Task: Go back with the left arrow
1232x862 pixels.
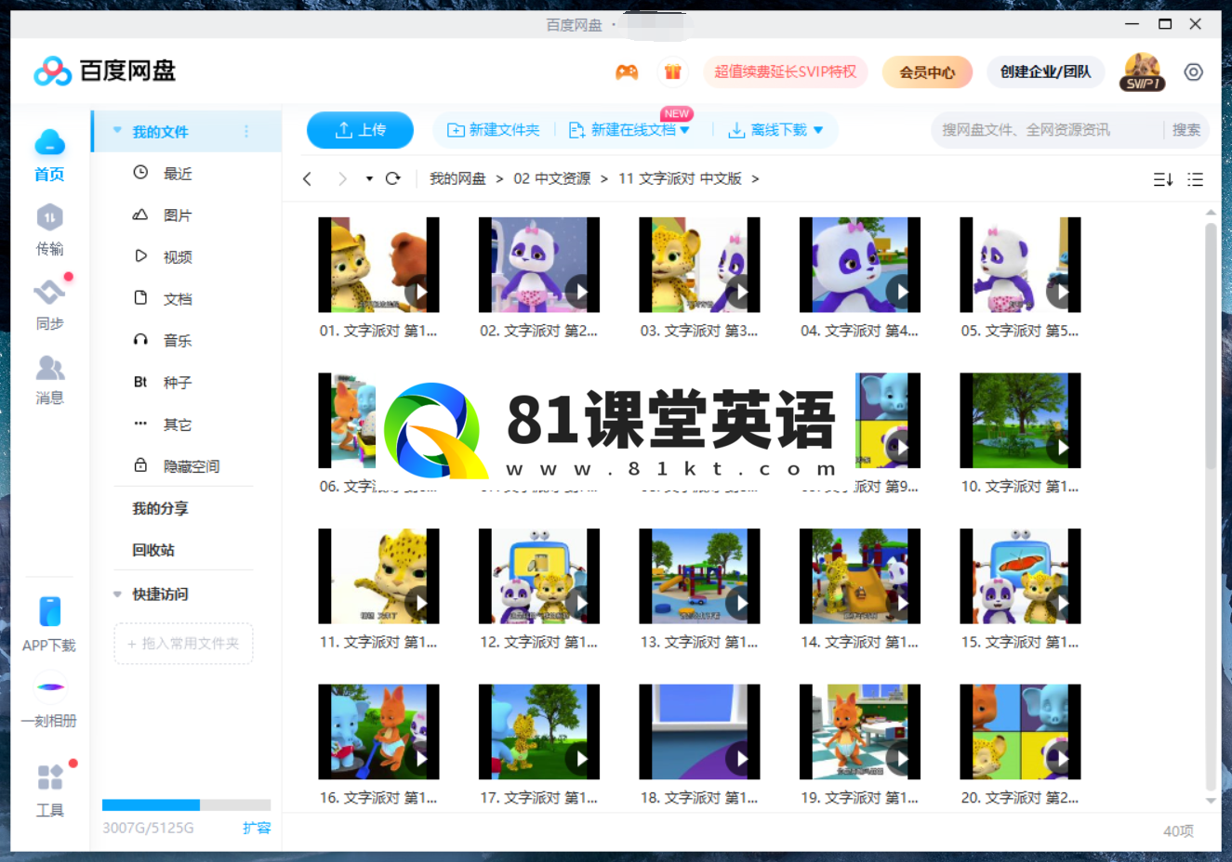Action: (x=307, y=178)
